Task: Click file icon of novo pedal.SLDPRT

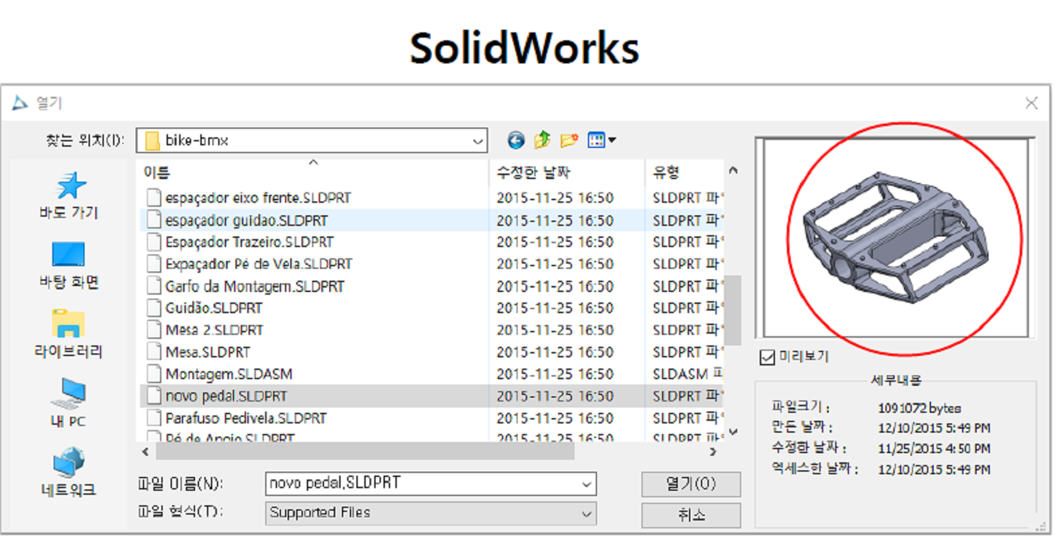Action: (154, 396)
